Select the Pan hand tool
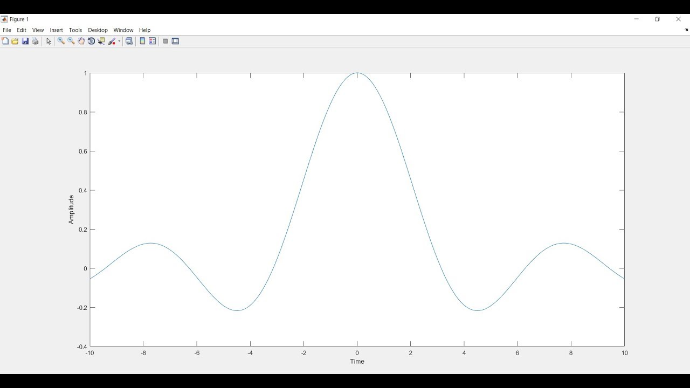This screenshot has height=388, width=690. pos(81,41)
